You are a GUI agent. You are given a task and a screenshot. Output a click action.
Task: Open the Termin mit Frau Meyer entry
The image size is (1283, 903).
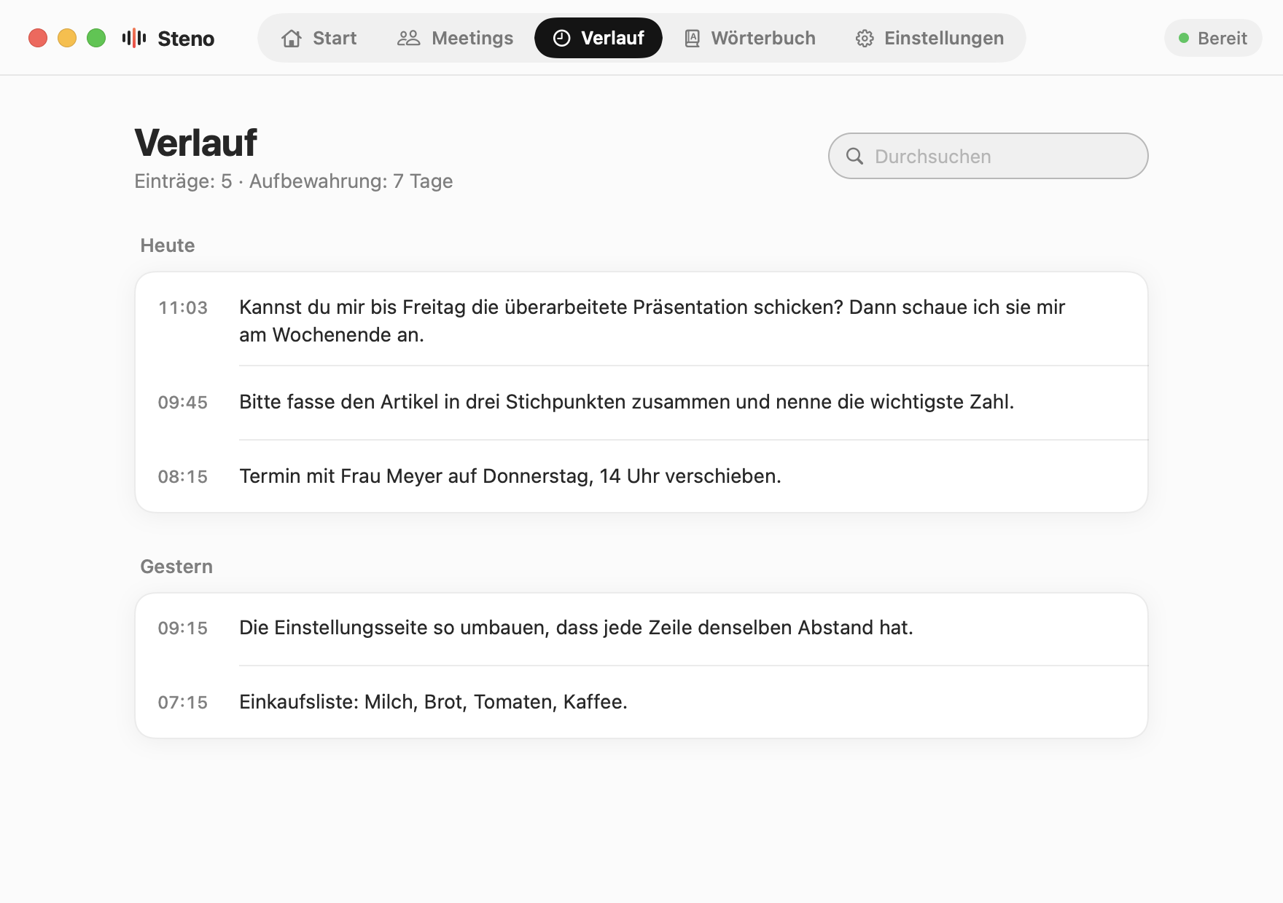pos(641,476)
